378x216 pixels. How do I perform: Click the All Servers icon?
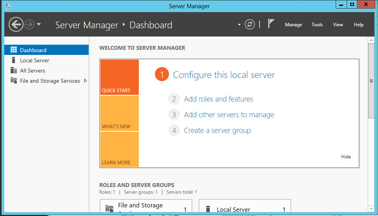pos(14,71)
